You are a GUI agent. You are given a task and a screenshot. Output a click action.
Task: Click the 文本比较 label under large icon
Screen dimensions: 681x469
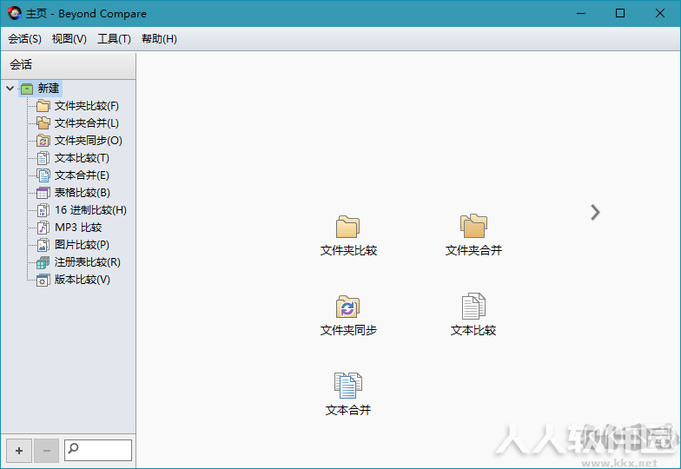473,330
